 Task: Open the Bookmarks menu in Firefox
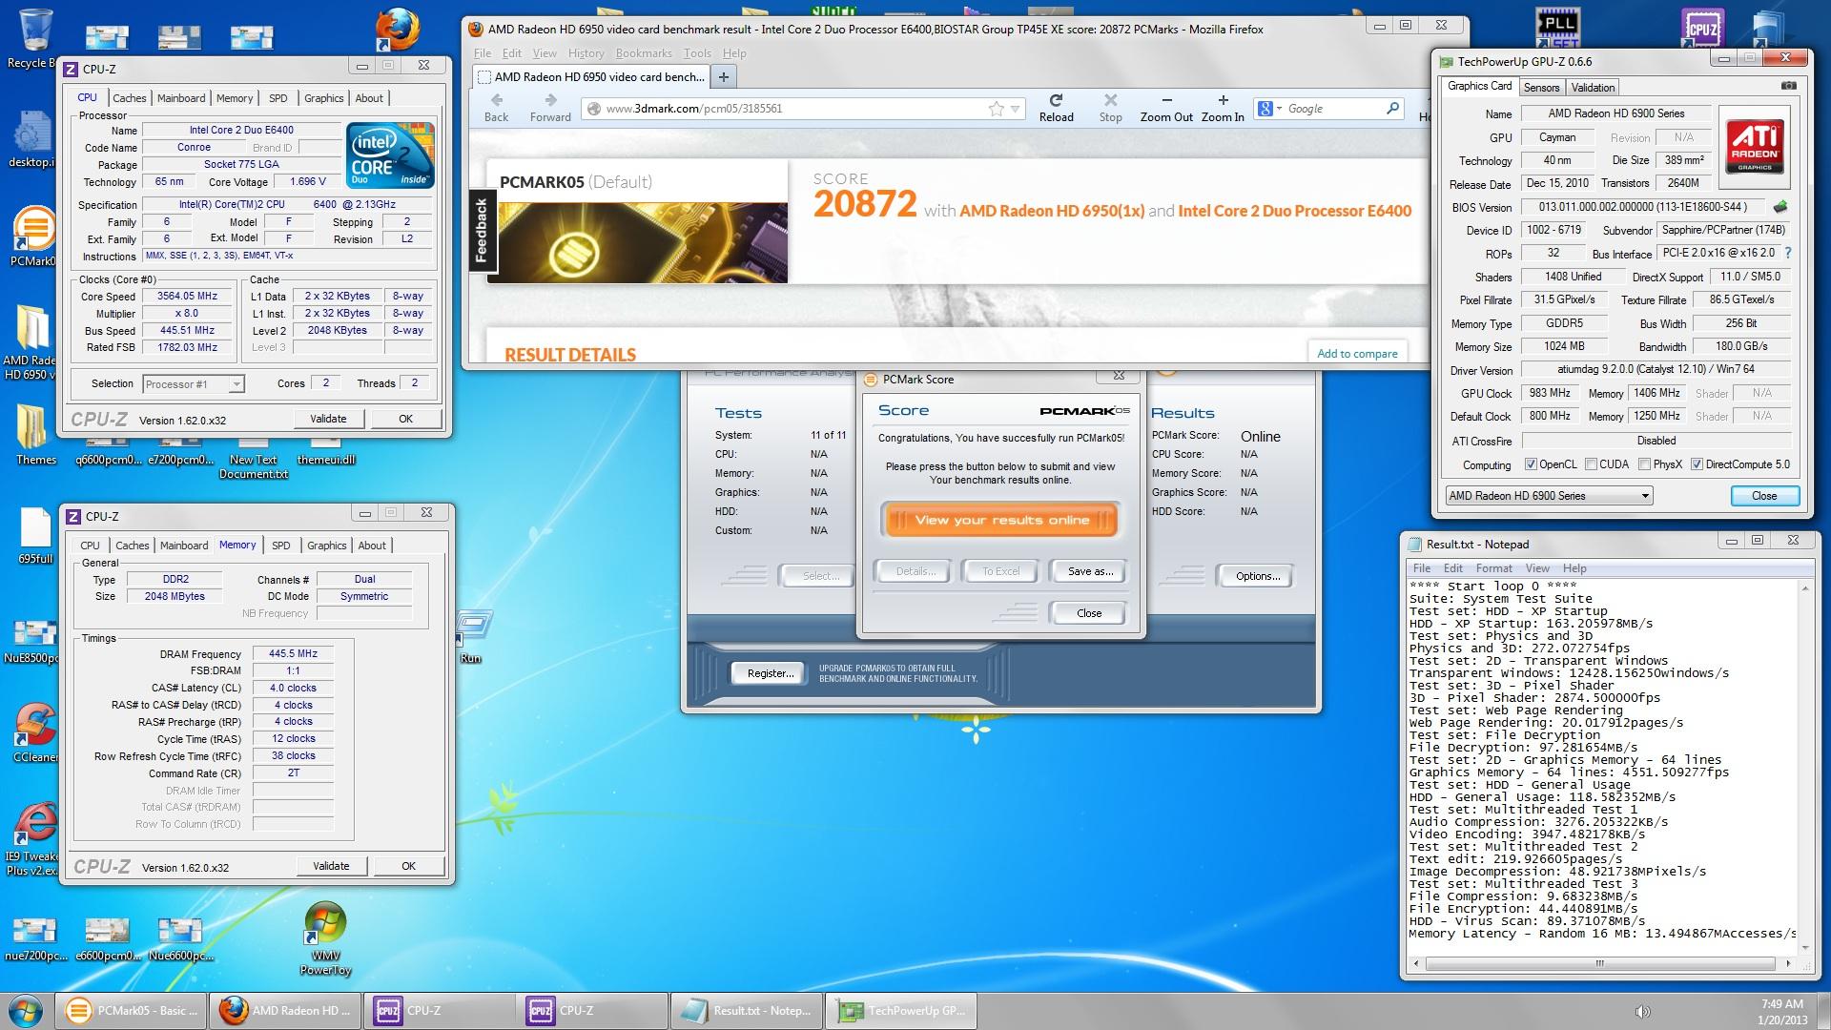[x=644, y=53]
